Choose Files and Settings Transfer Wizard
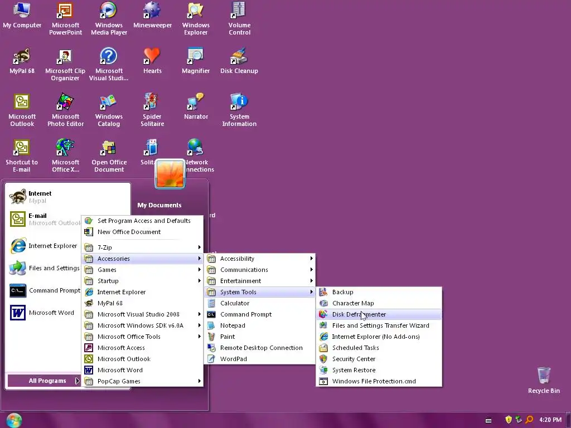 tap(379, 325)
